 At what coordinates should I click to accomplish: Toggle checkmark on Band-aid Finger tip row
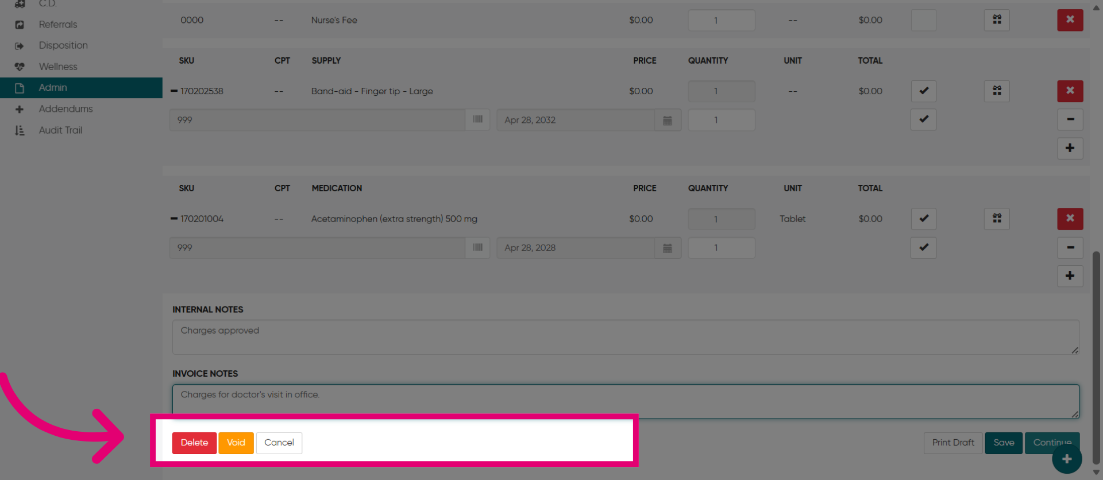point(923,91)
